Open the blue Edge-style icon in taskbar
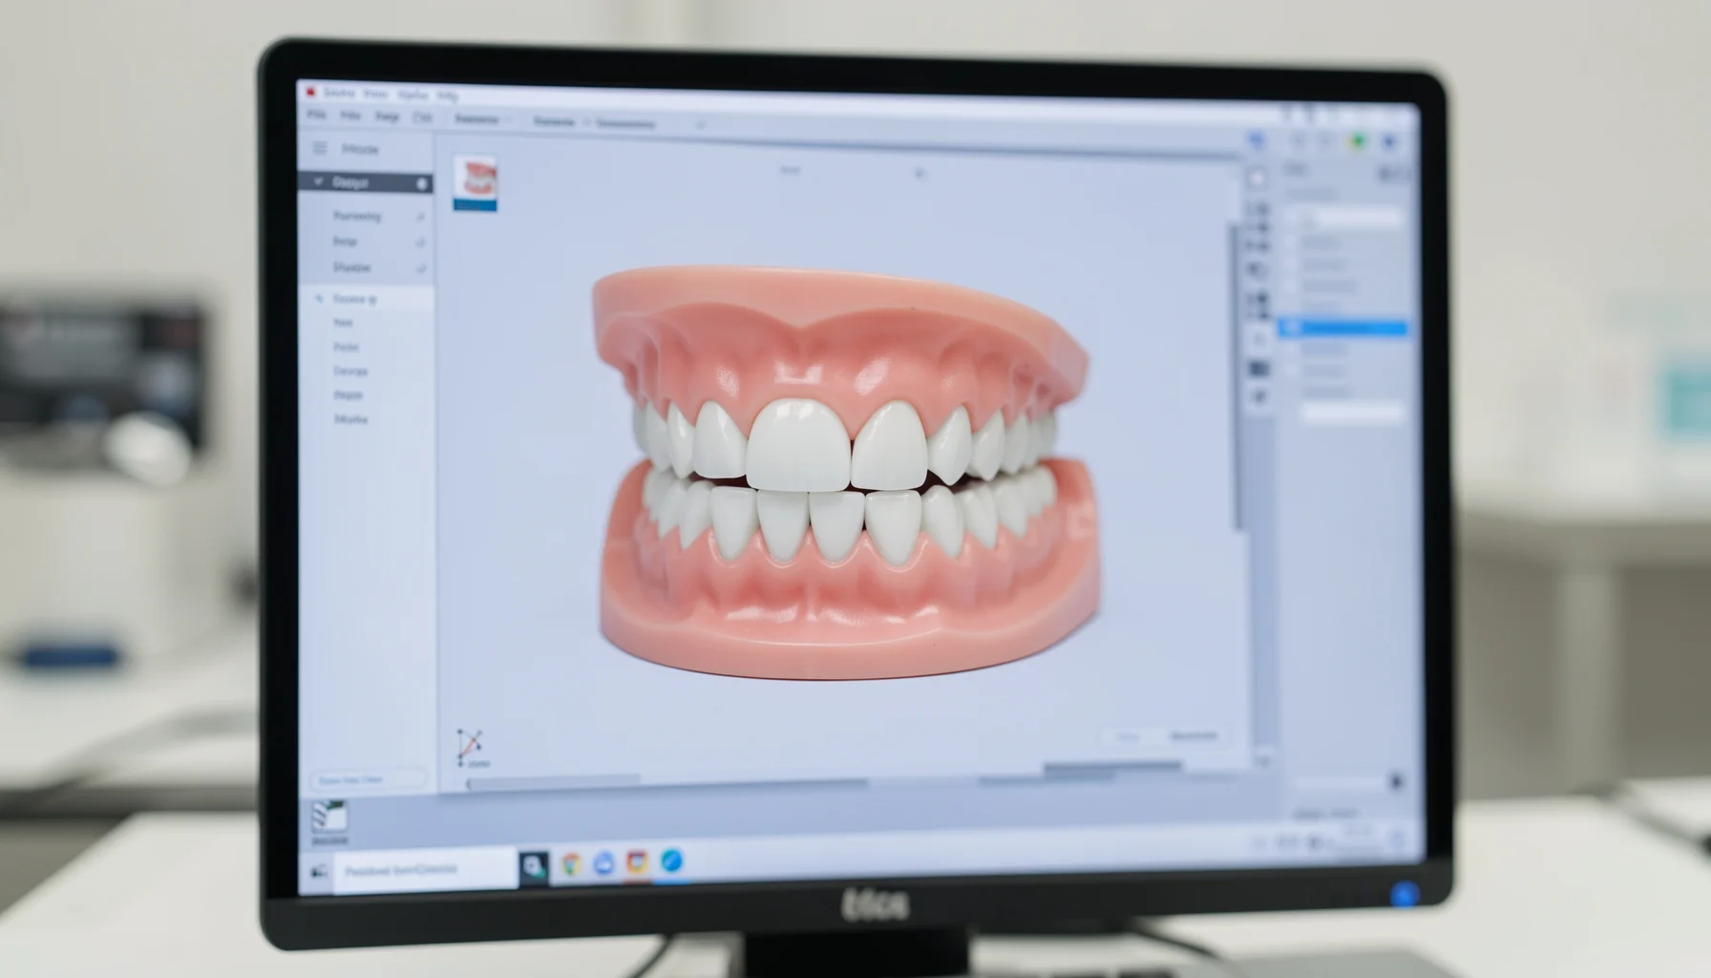 pyautogui.click(x=671, y=861)
